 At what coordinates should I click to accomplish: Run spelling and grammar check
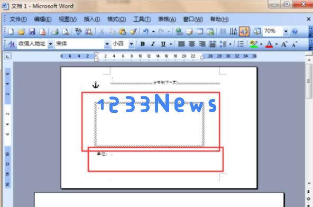tap(78, 32)
